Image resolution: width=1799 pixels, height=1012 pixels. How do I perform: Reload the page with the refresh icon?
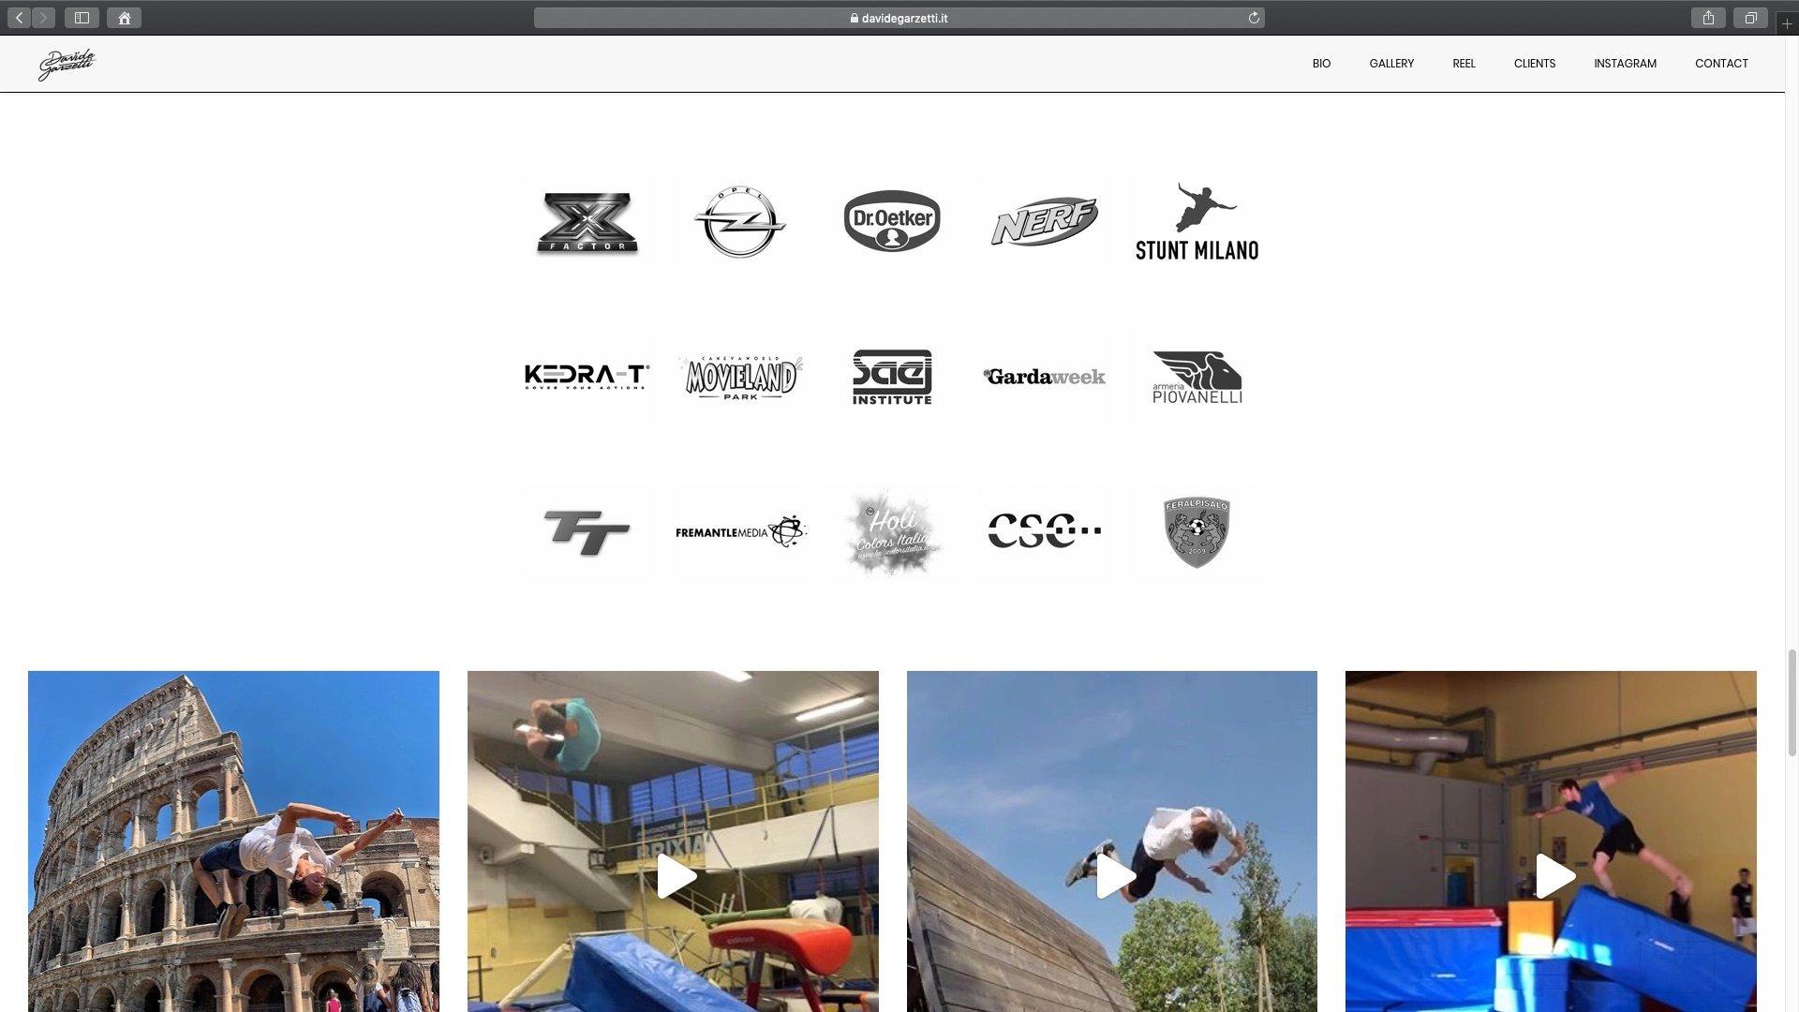tap(1254, 18)
